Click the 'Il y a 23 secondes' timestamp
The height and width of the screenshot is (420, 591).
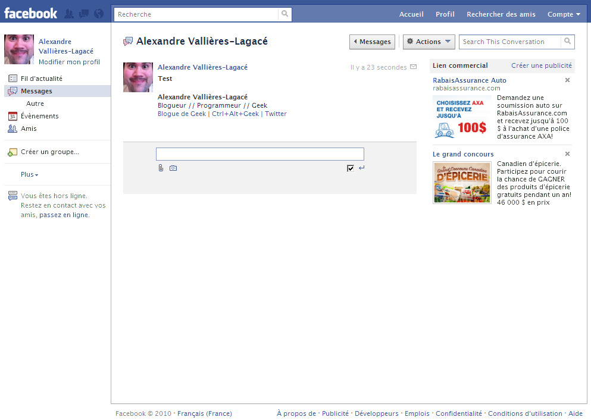pos(379,67)
